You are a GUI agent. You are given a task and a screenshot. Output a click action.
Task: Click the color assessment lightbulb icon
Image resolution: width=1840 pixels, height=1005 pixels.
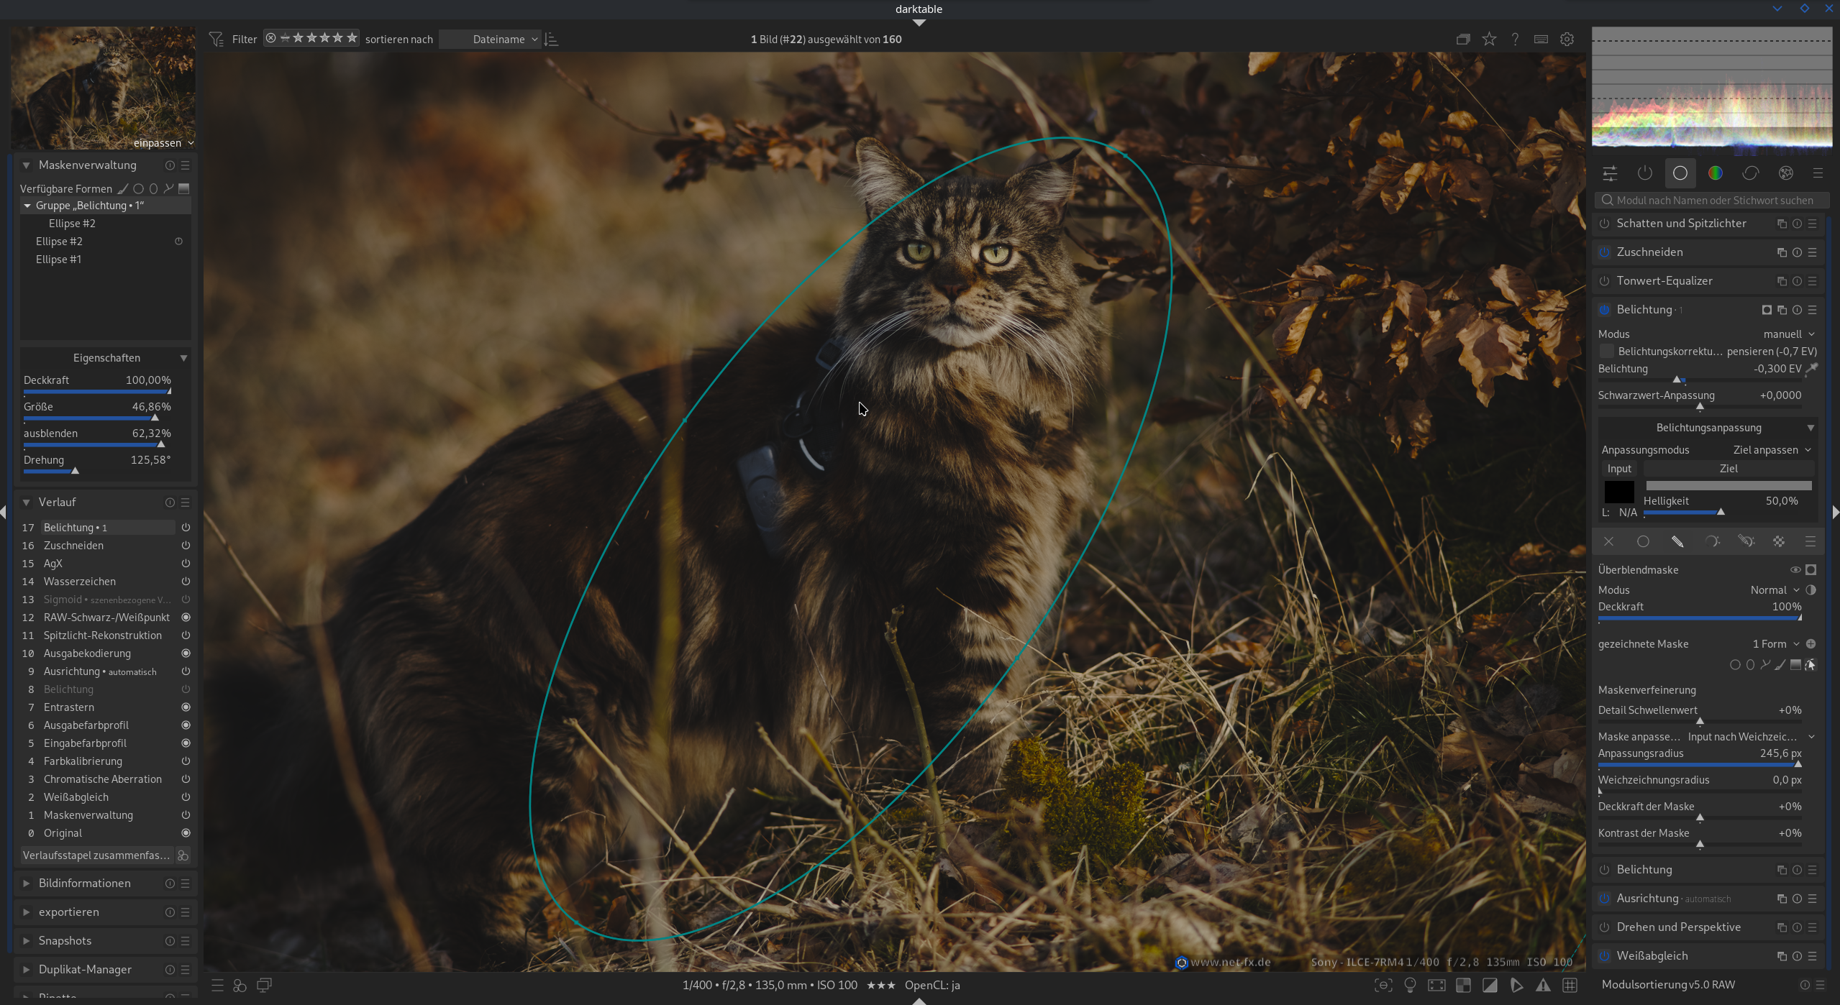1410,985
